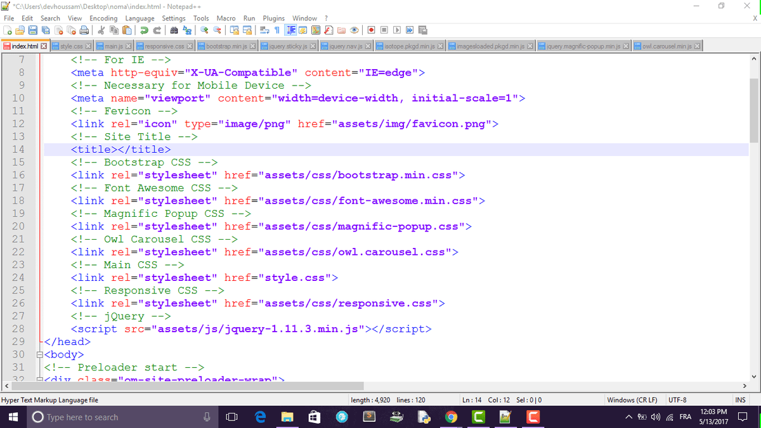Screen dimensions: 761x428
Task: Click the Zoom In toolbar icon
Action: click(204, 30)
